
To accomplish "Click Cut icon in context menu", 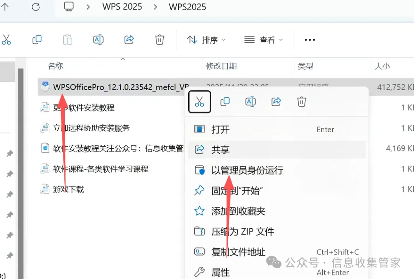I will tap(199, 102).
